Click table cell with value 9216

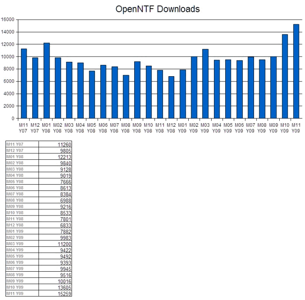tap(55, 206)
